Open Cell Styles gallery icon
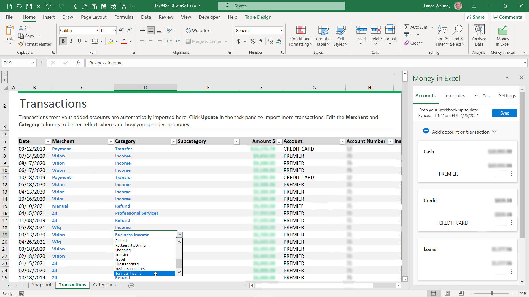 point(341,30)
